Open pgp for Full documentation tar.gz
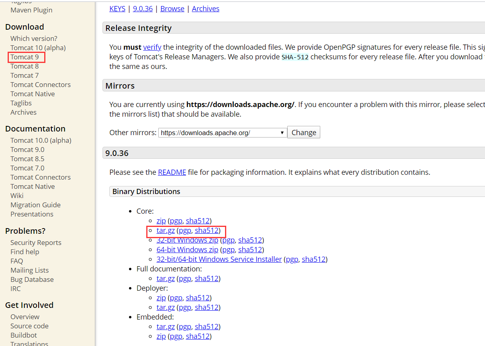 tap(185, 278)
